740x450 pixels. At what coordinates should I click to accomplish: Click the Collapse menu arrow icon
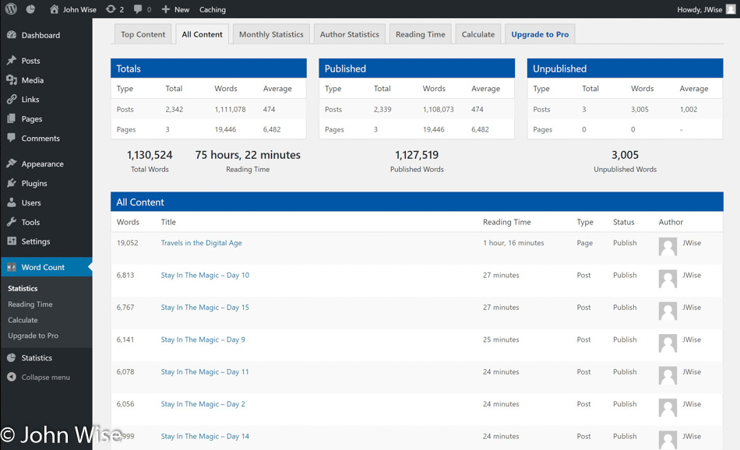click(12, 377)
